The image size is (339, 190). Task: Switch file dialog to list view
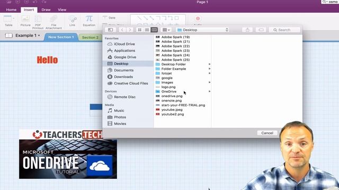(x=147, y=30)
